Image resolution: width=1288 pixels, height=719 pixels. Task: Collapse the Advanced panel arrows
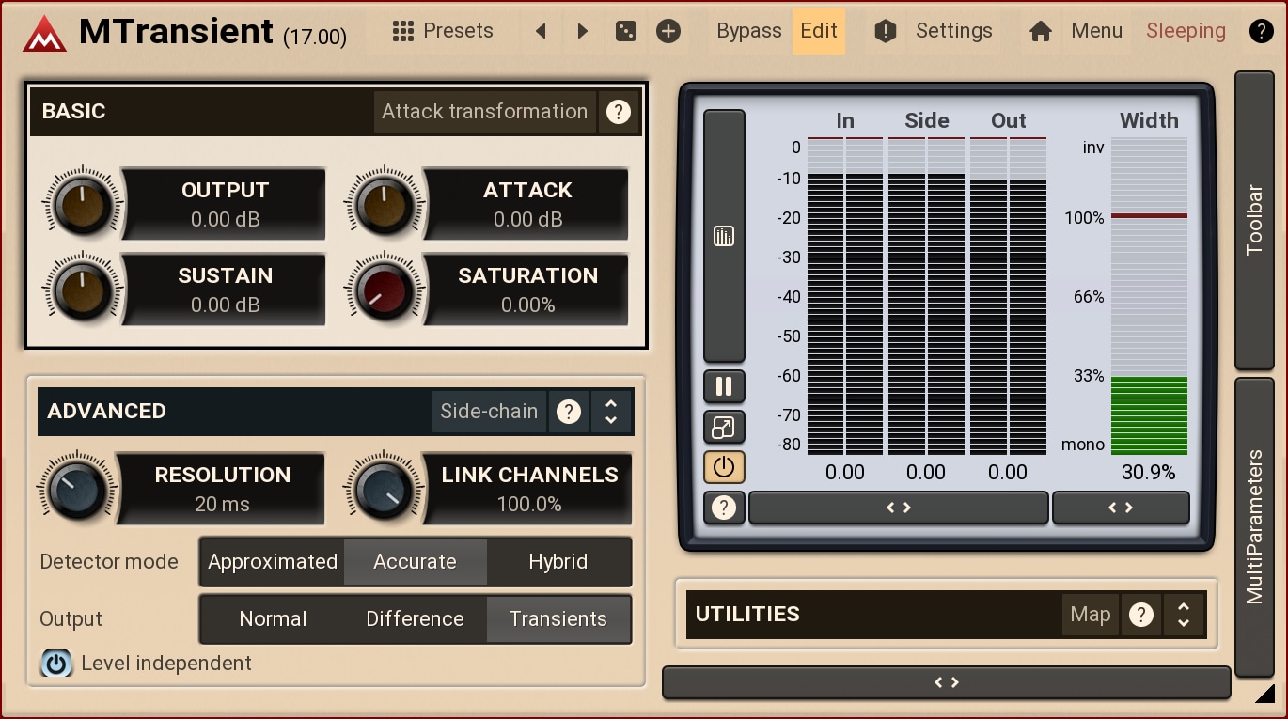click(611, 412)
